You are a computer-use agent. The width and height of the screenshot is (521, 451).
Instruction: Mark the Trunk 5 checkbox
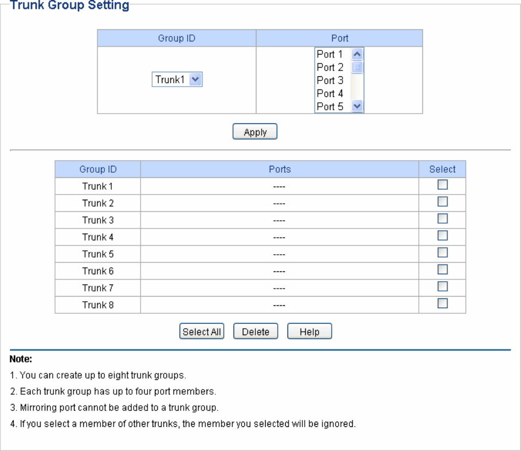click(x=442, y=252)
